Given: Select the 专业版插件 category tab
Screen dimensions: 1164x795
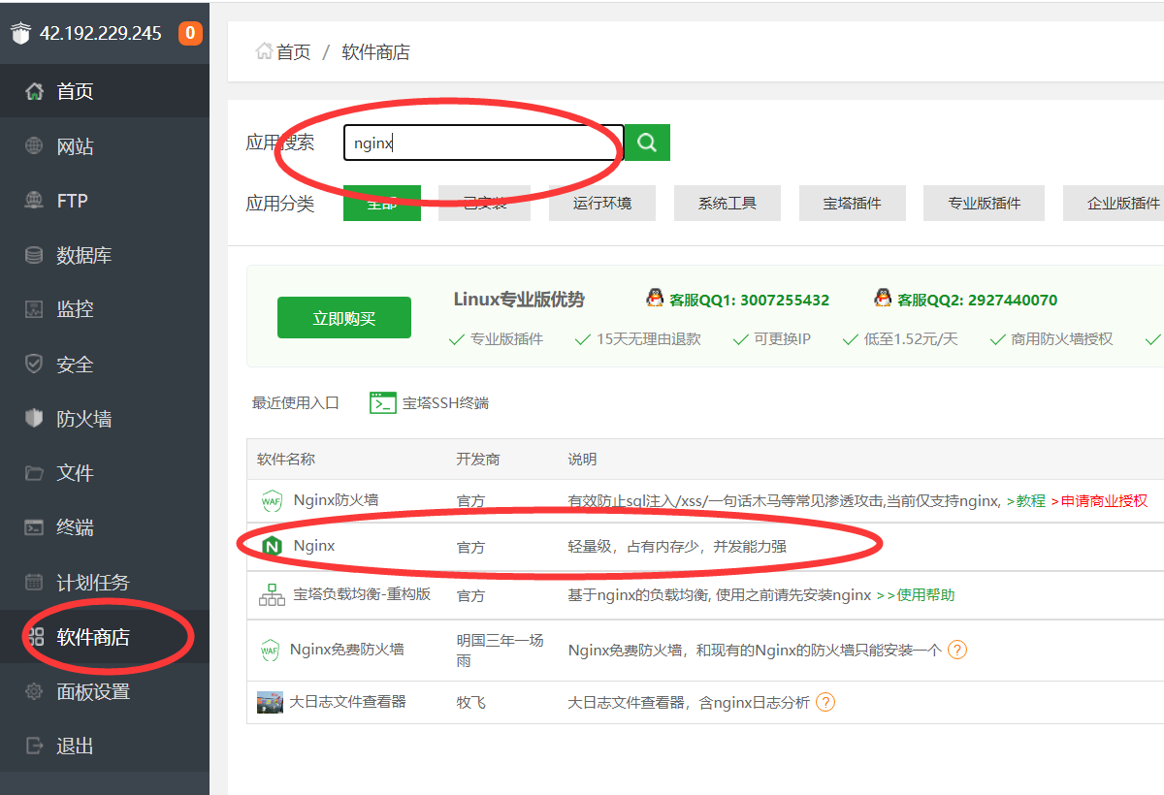Looking at the screenshot, I should click(x=985, y=203).
